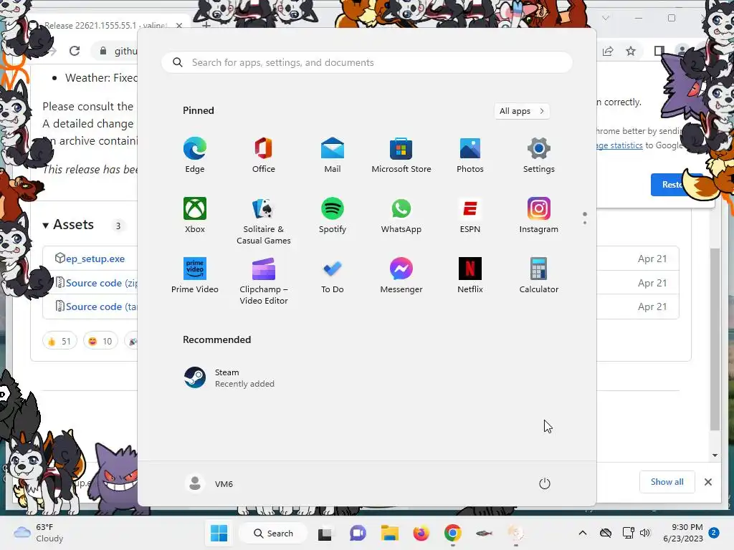This screenshot has height=550, width=734.
Task: Click the share page icon in Chrome
Action: pyautogui.click(x=608, y=51)
